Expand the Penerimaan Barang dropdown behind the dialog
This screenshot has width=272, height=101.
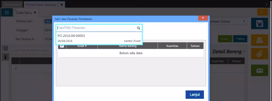(244, 21)
